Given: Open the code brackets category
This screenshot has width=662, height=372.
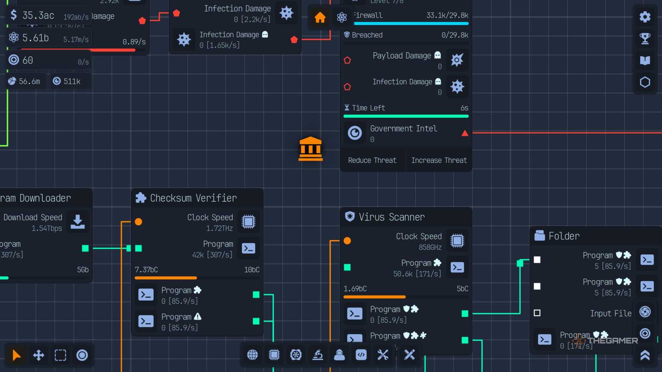Looking at the screenshot, I should 361,355.
